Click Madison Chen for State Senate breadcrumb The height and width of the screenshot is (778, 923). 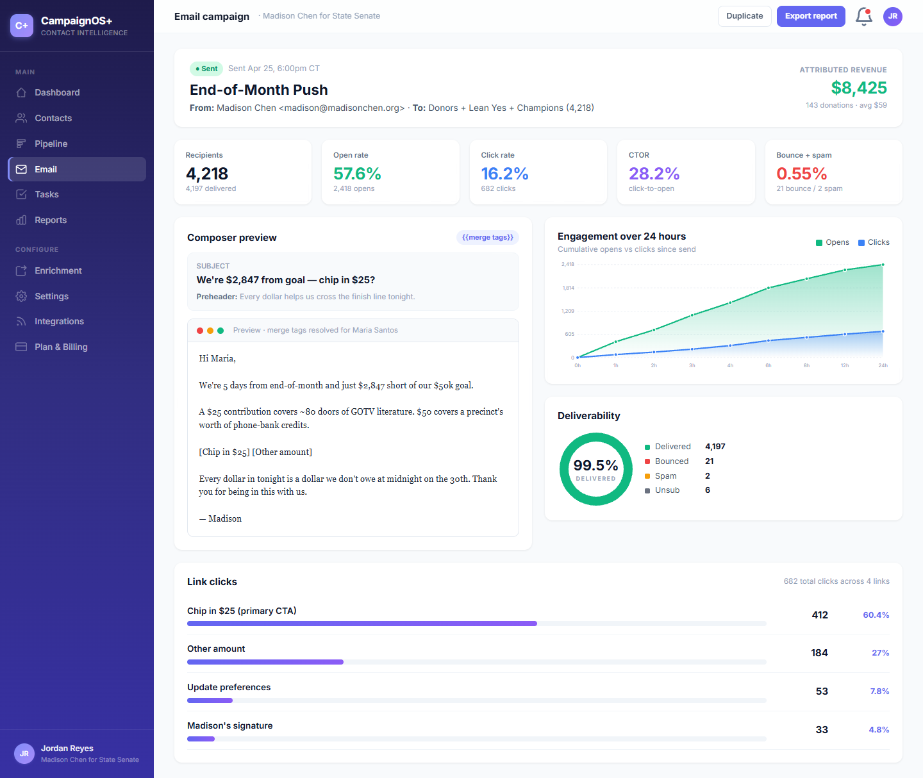(321, 16)
